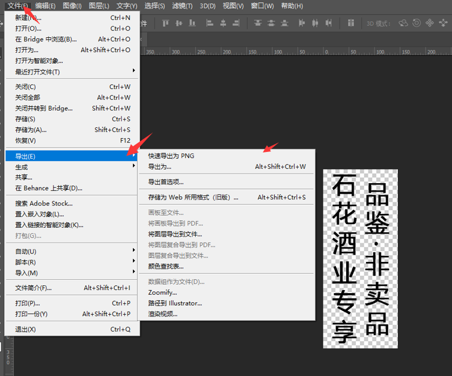The width and height of the screenshot is (452, 376).
Task: Expand the 导出(E) submenu
Action: pos(72,156)
